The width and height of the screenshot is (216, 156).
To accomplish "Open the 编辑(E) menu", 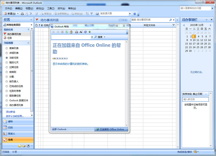I will pyautogui.click(x=19, y=8).
